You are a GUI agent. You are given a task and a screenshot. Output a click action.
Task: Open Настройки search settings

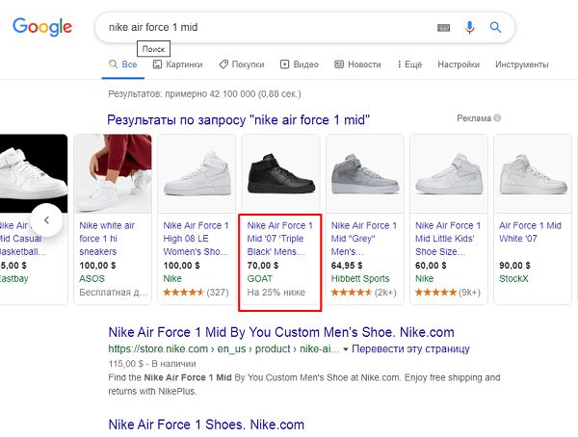459,64
